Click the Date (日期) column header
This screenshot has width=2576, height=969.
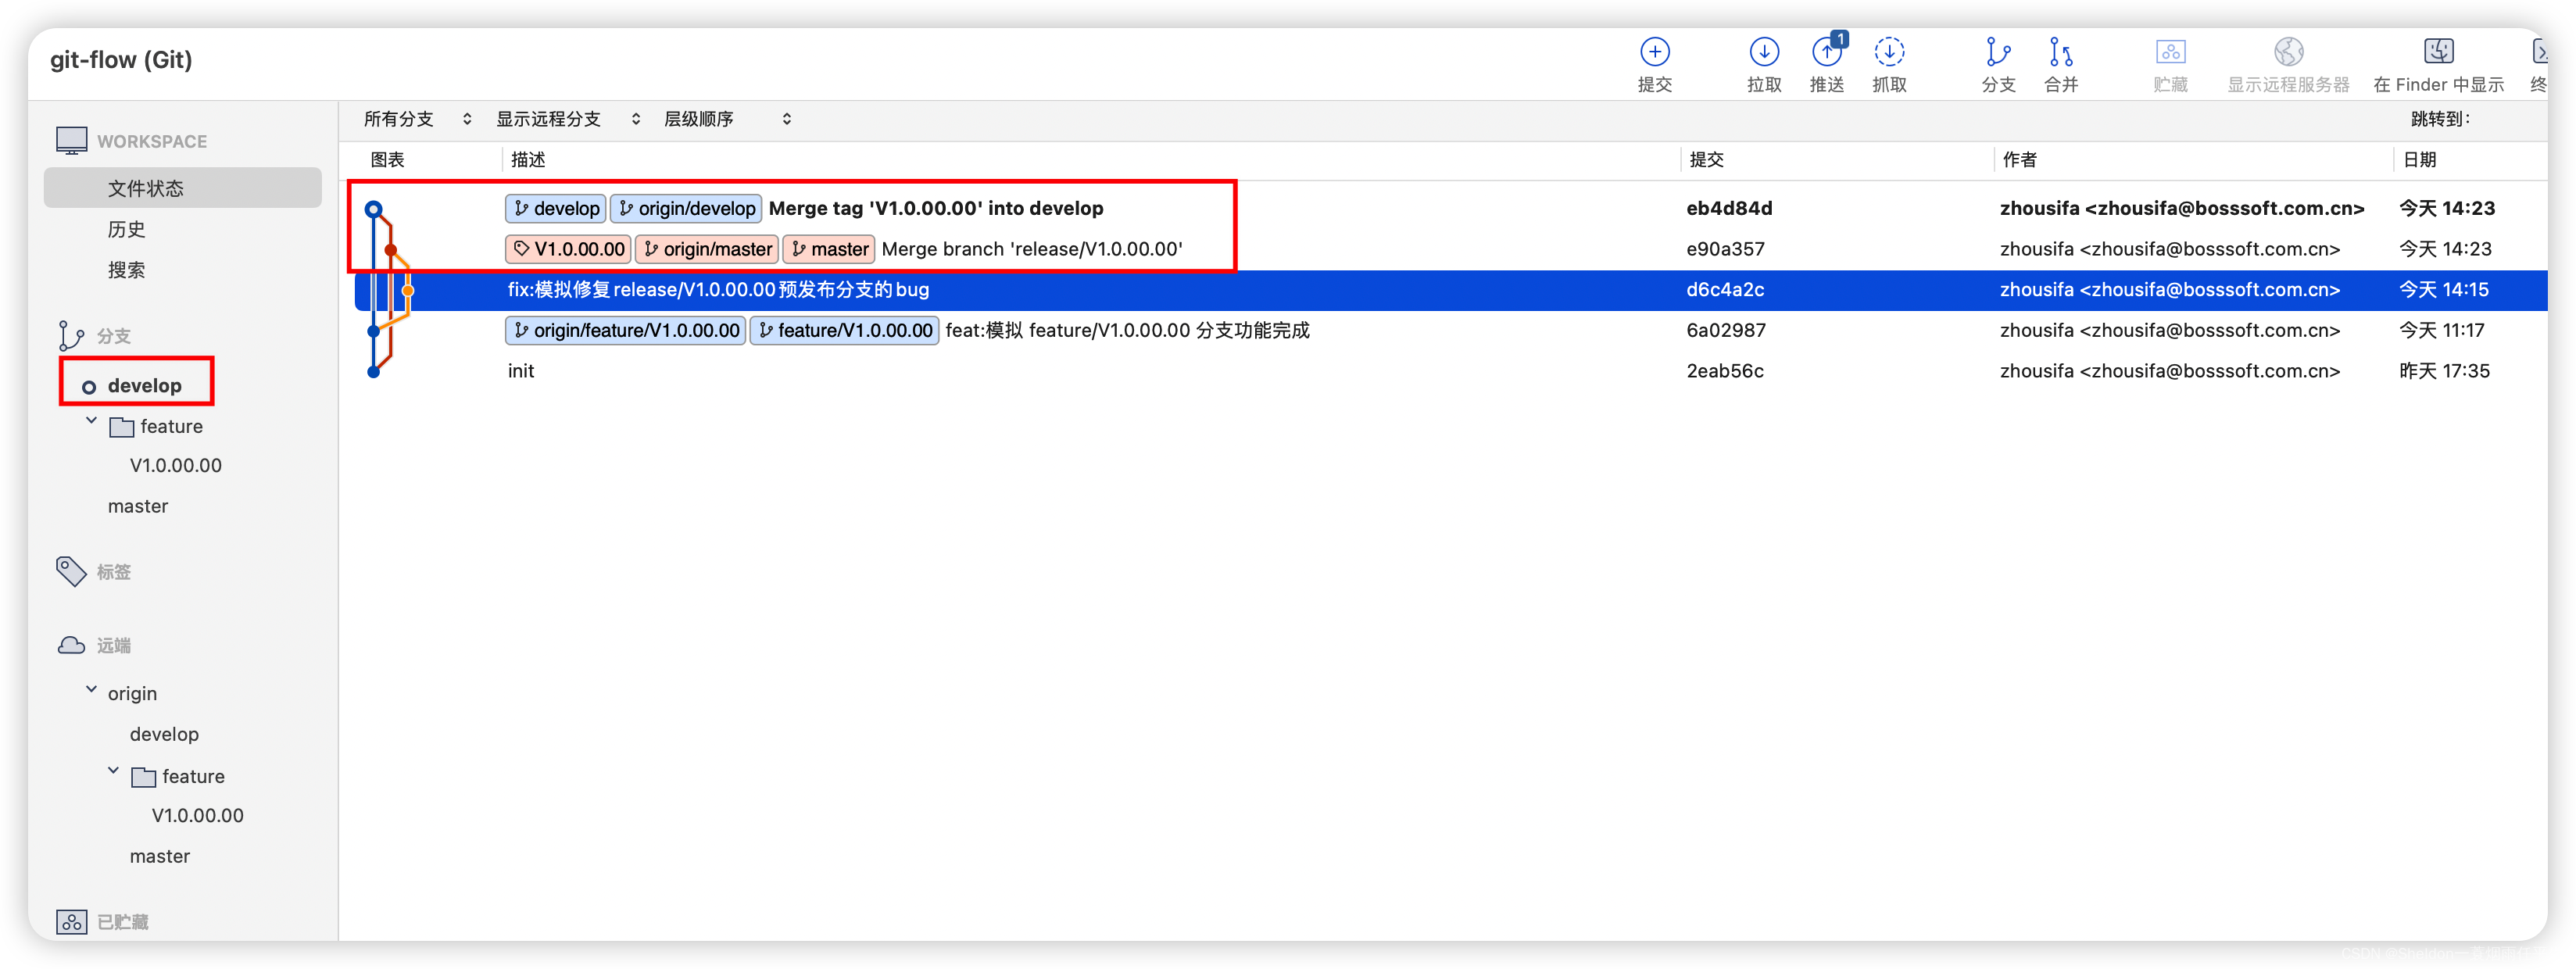pyautogui.click(x=2420, y=160)
